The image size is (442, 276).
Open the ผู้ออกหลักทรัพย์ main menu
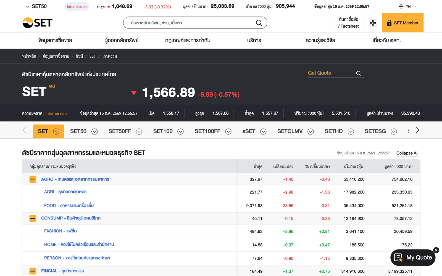pyautogui.click(x=122, y=40)
